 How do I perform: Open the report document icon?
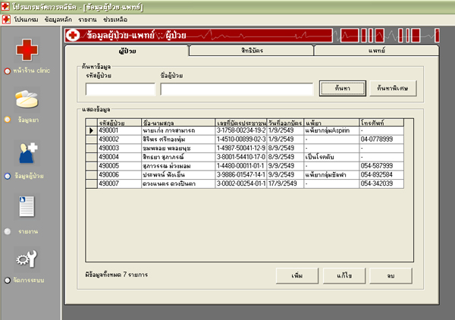(x=28, y=205)
